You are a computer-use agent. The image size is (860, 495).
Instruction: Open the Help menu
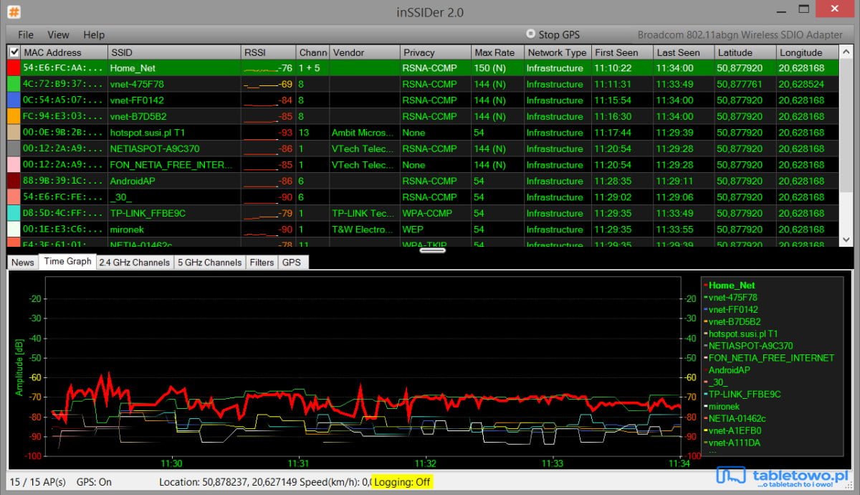coord(94,34)
